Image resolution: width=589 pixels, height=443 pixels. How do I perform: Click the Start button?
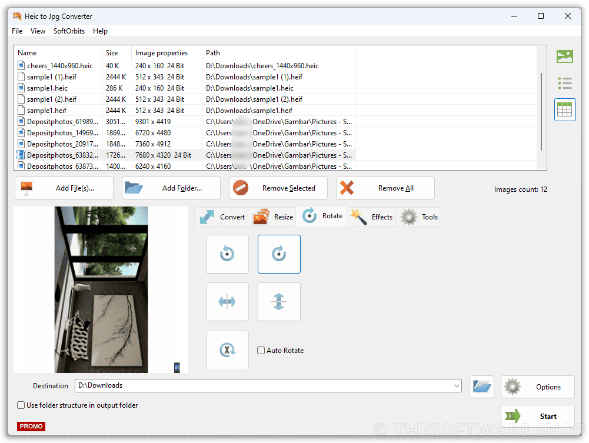click(538, 416)
